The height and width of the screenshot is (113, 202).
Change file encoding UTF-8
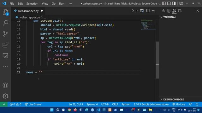(105, 104)
